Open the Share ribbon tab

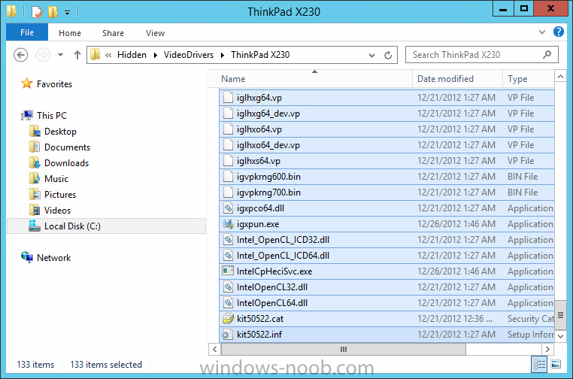click(x=113, y=33)
